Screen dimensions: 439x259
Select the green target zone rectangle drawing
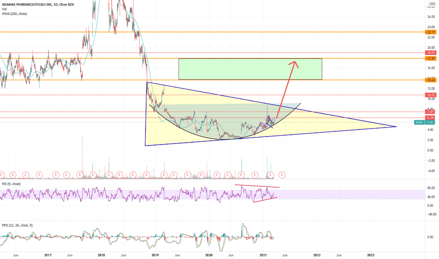click(x=250, y=69)
